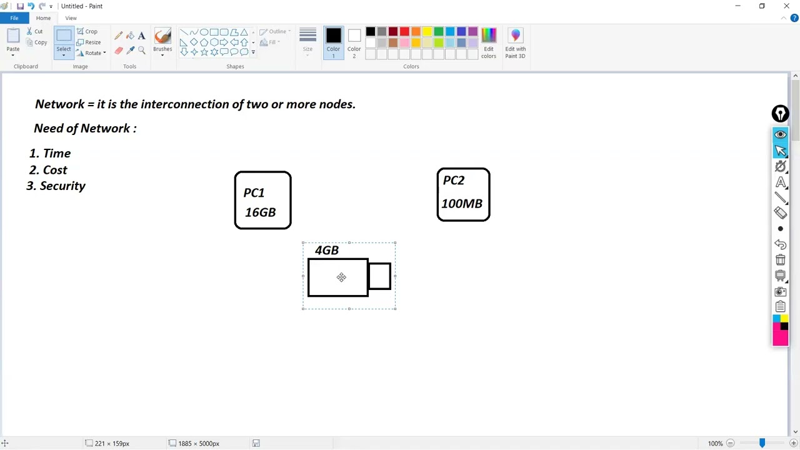Expand the Select dropdown arrow

(x=64, y=56)
